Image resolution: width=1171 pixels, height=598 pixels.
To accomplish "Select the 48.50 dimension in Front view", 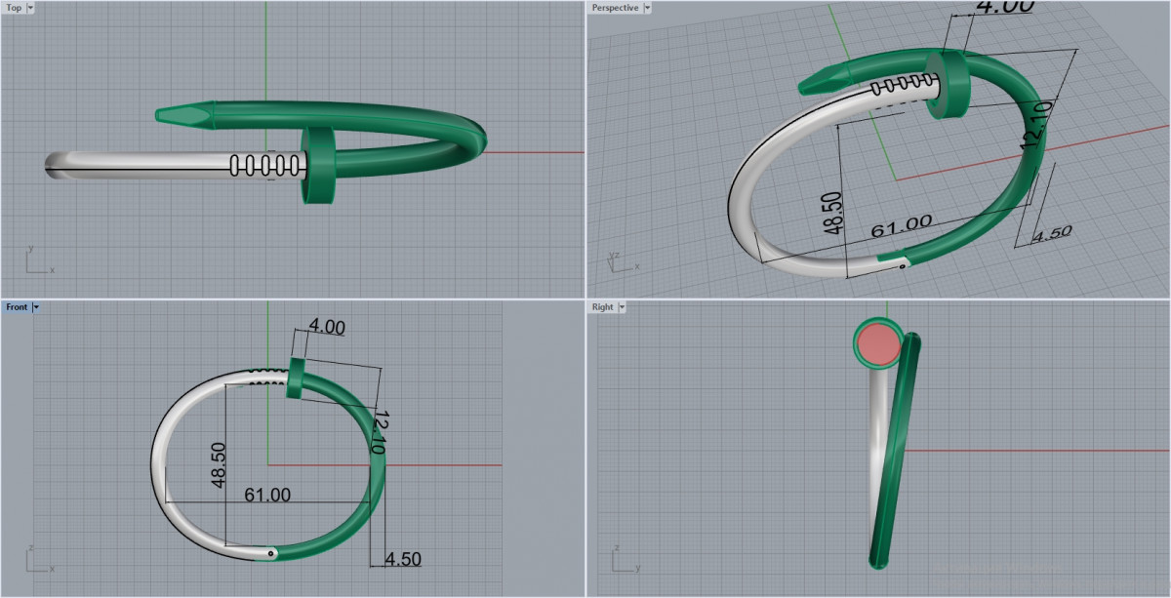I will (x=217, y=465).
